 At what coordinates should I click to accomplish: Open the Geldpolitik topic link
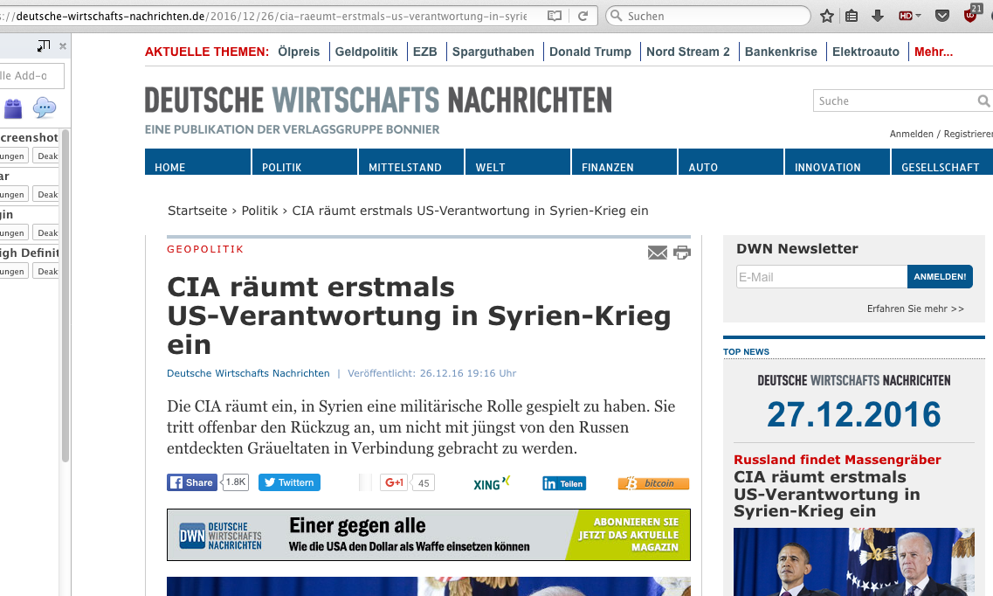(x=366, y=52)
